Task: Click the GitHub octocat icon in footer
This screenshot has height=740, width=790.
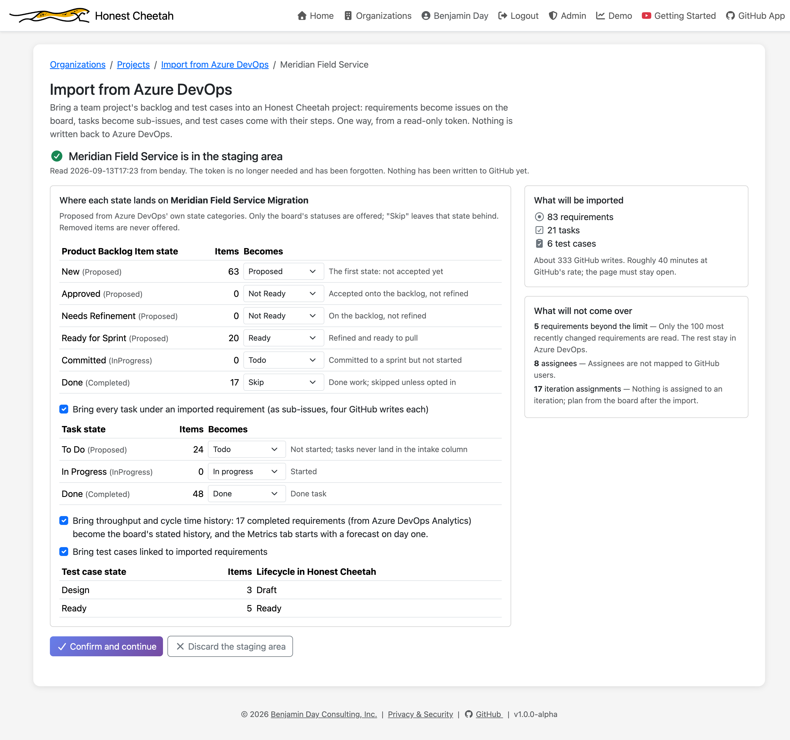Action: tap(469, 714)
